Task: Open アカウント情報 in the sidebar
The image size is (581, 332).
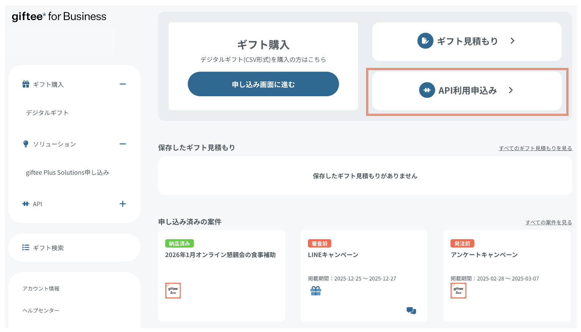Action: (41, 289)
